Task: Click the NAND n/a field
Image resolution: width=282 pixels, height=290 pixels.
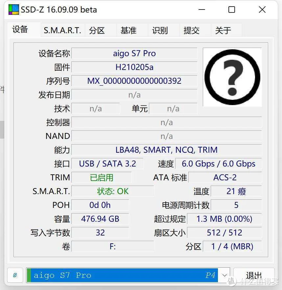Action: pyautogui.click(x=167, y=136)
